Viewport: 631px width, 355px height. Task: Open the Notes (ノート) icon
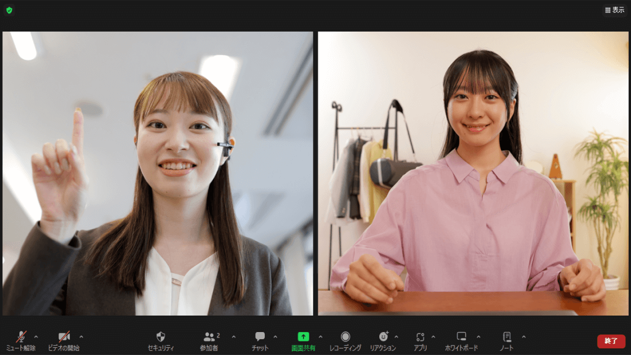[x=506, y=337]
